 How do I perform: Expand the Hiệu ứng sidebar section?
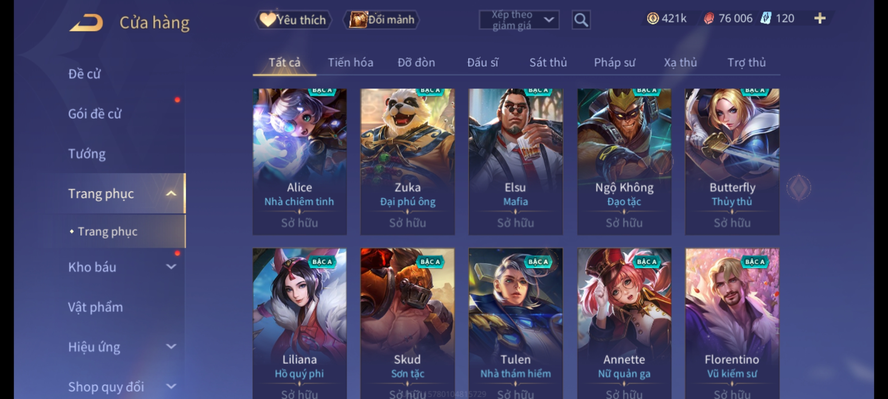171,347
